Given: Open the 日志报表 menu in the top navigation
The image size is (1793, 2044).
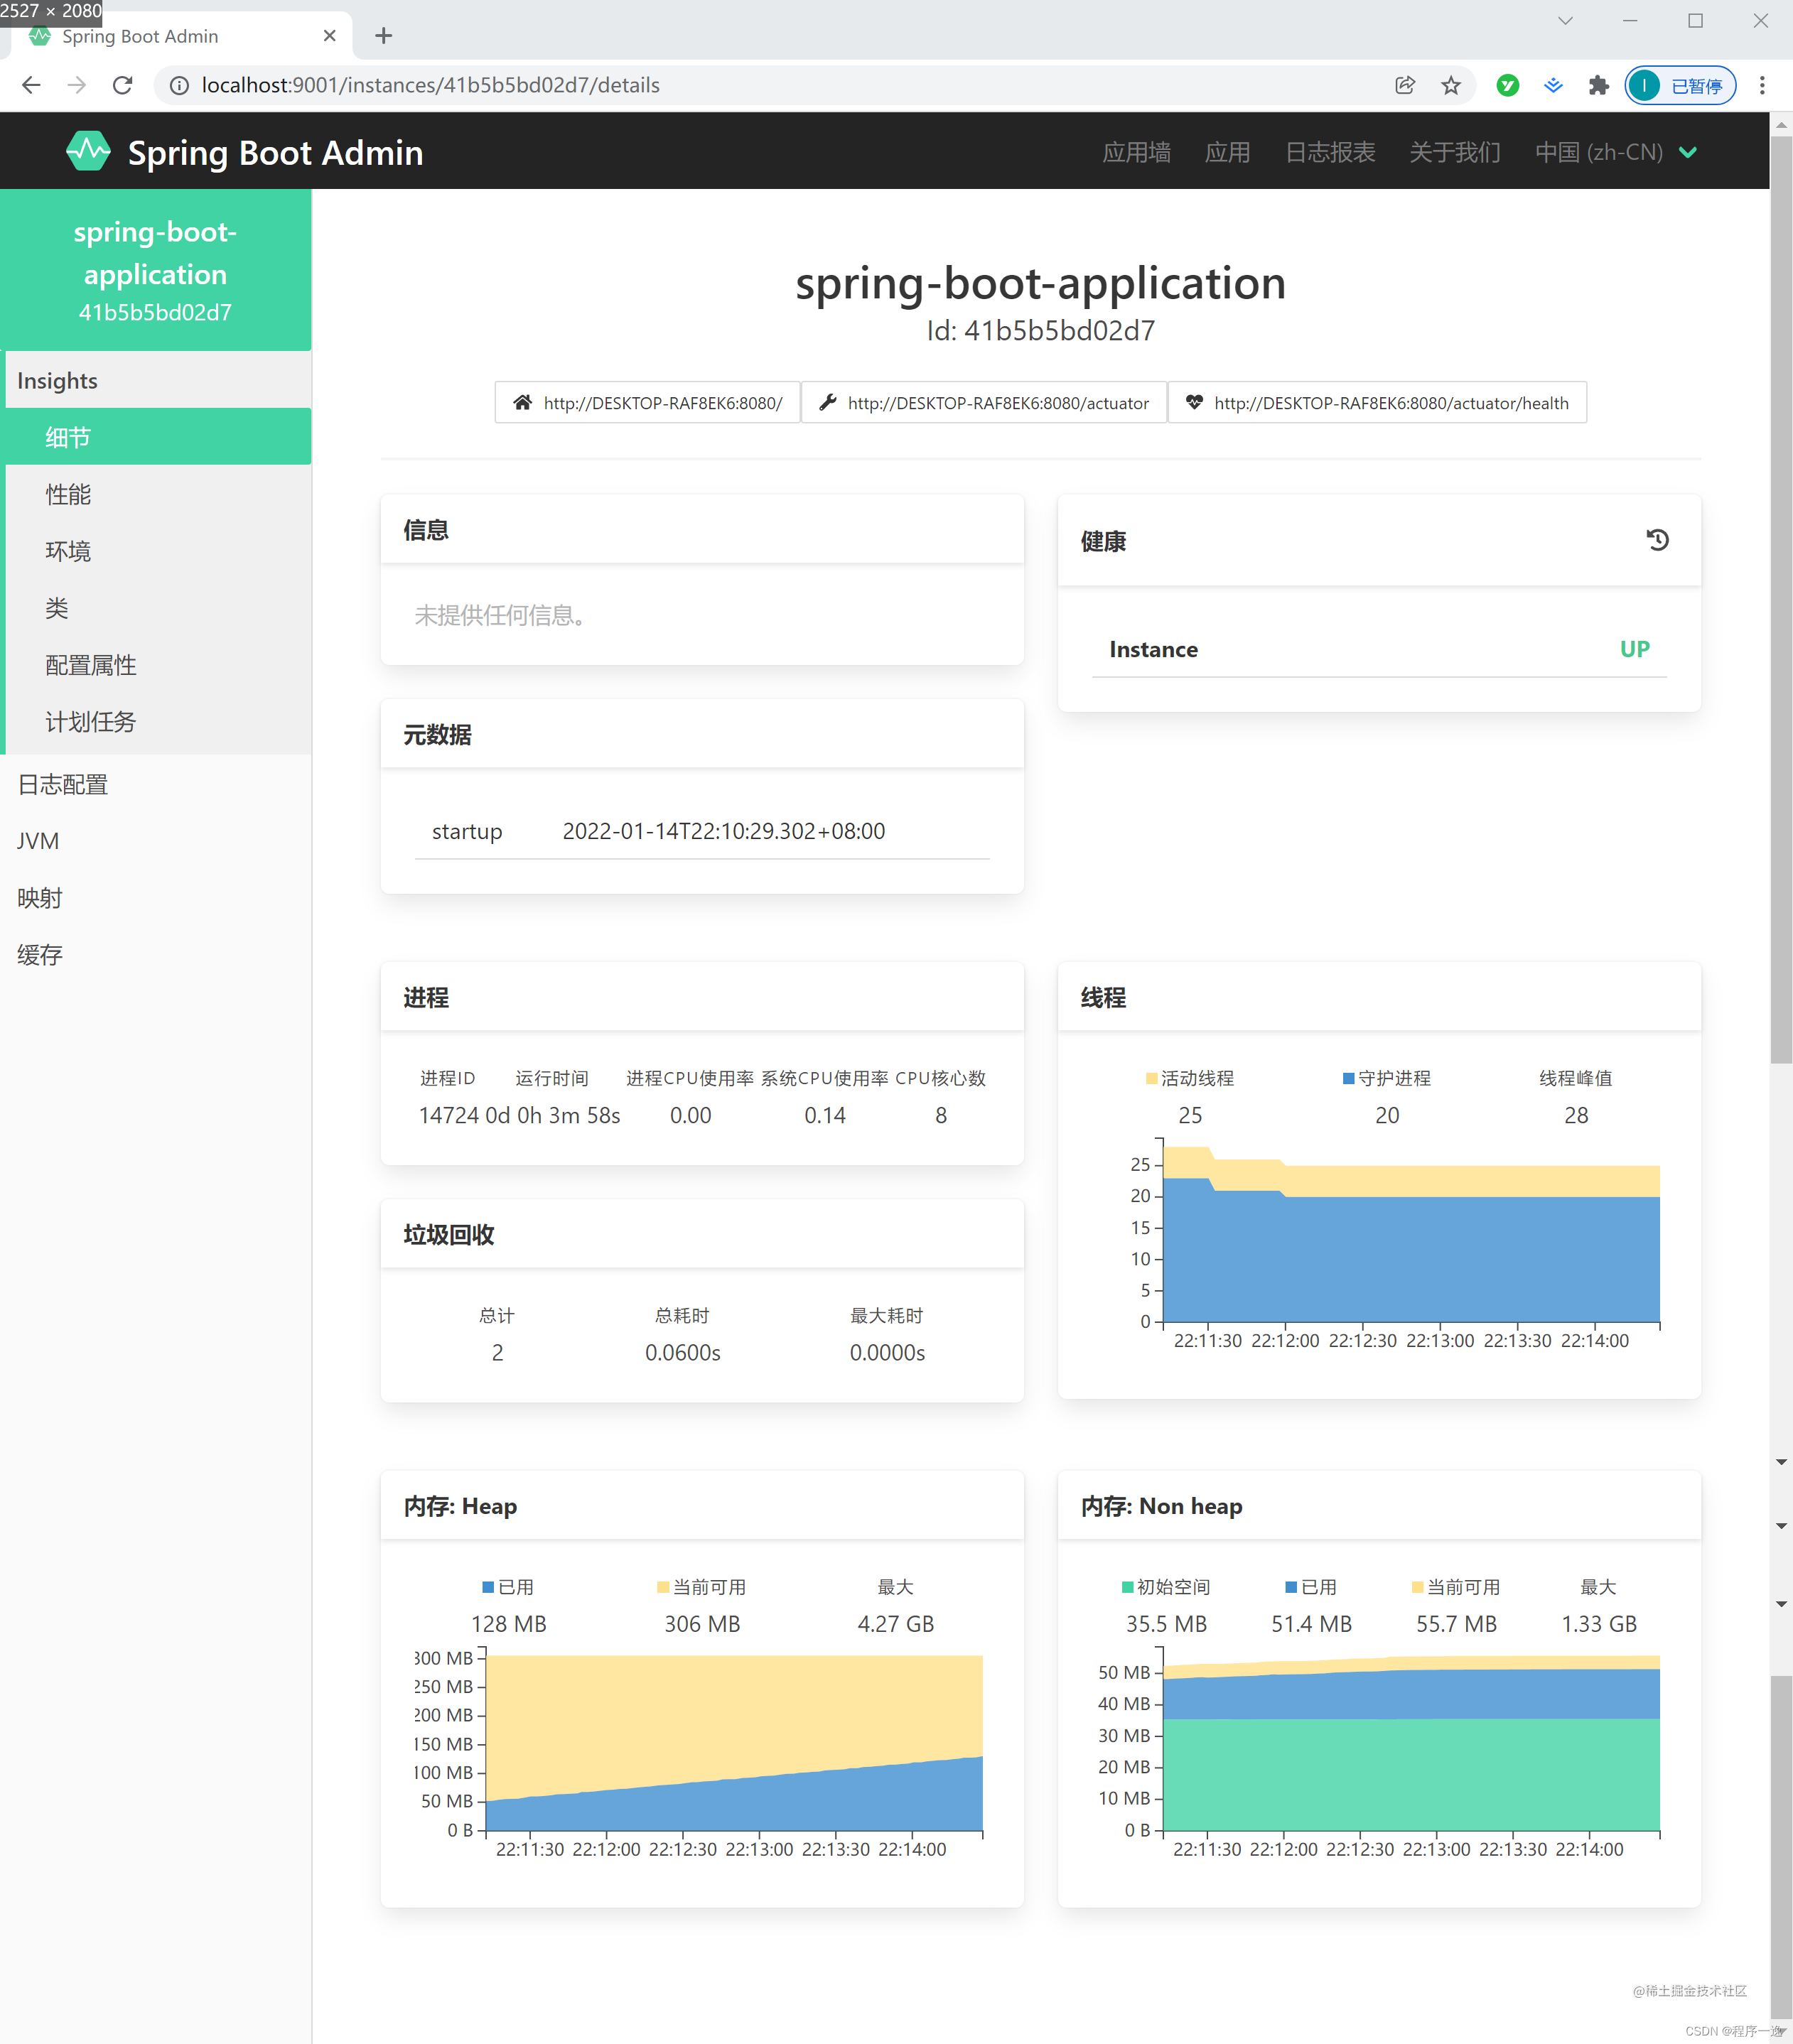Looking at the screenshot, I should (x=1330, y=152).
